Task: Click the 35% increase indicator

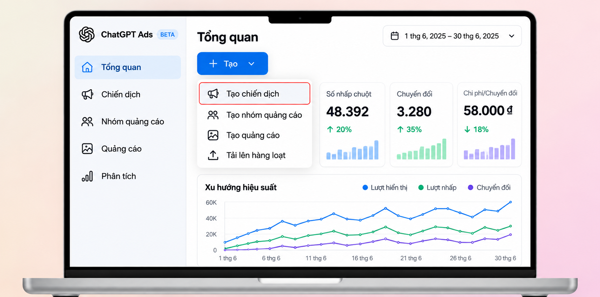Action: click(410, 129)
